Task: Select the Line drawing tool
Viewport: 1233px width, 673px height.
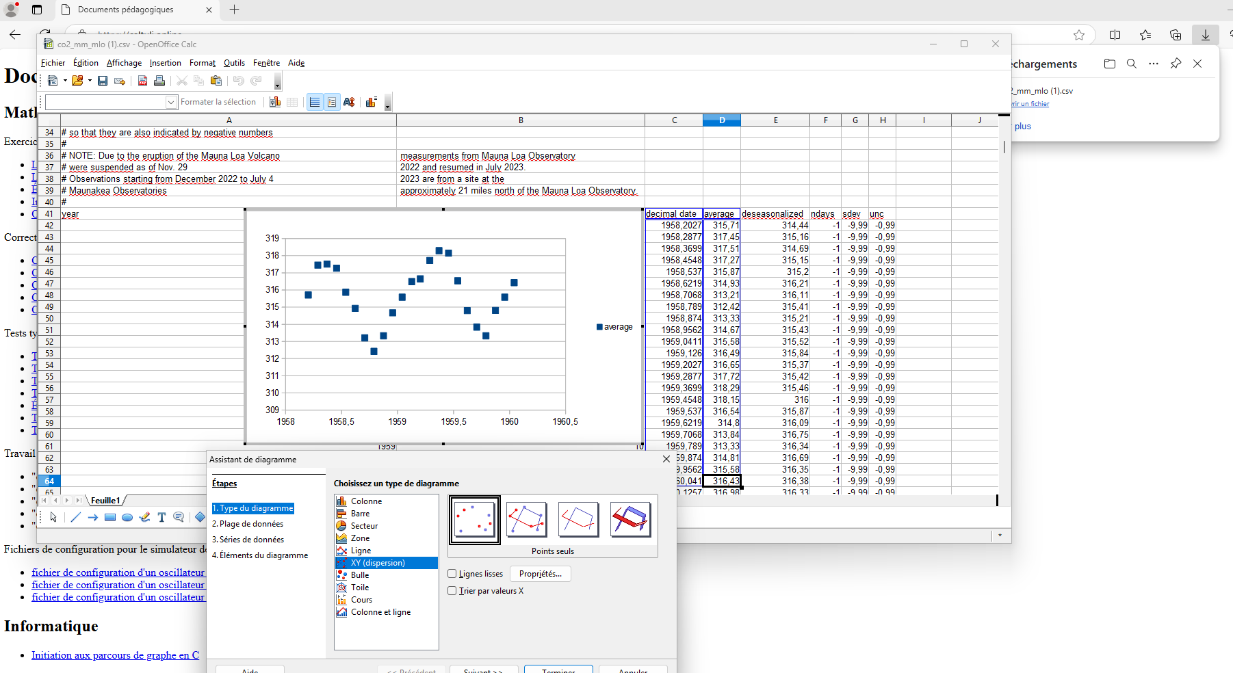Action: (x=75, y=517)
